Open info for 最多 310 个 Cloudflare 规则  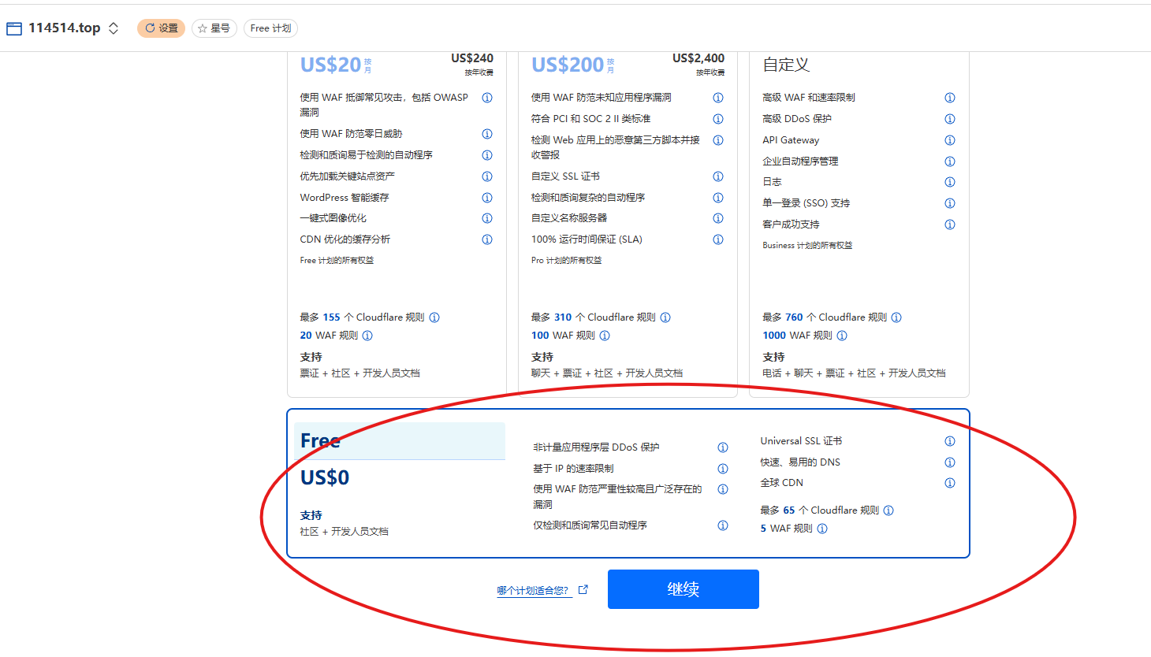[665, 317]
